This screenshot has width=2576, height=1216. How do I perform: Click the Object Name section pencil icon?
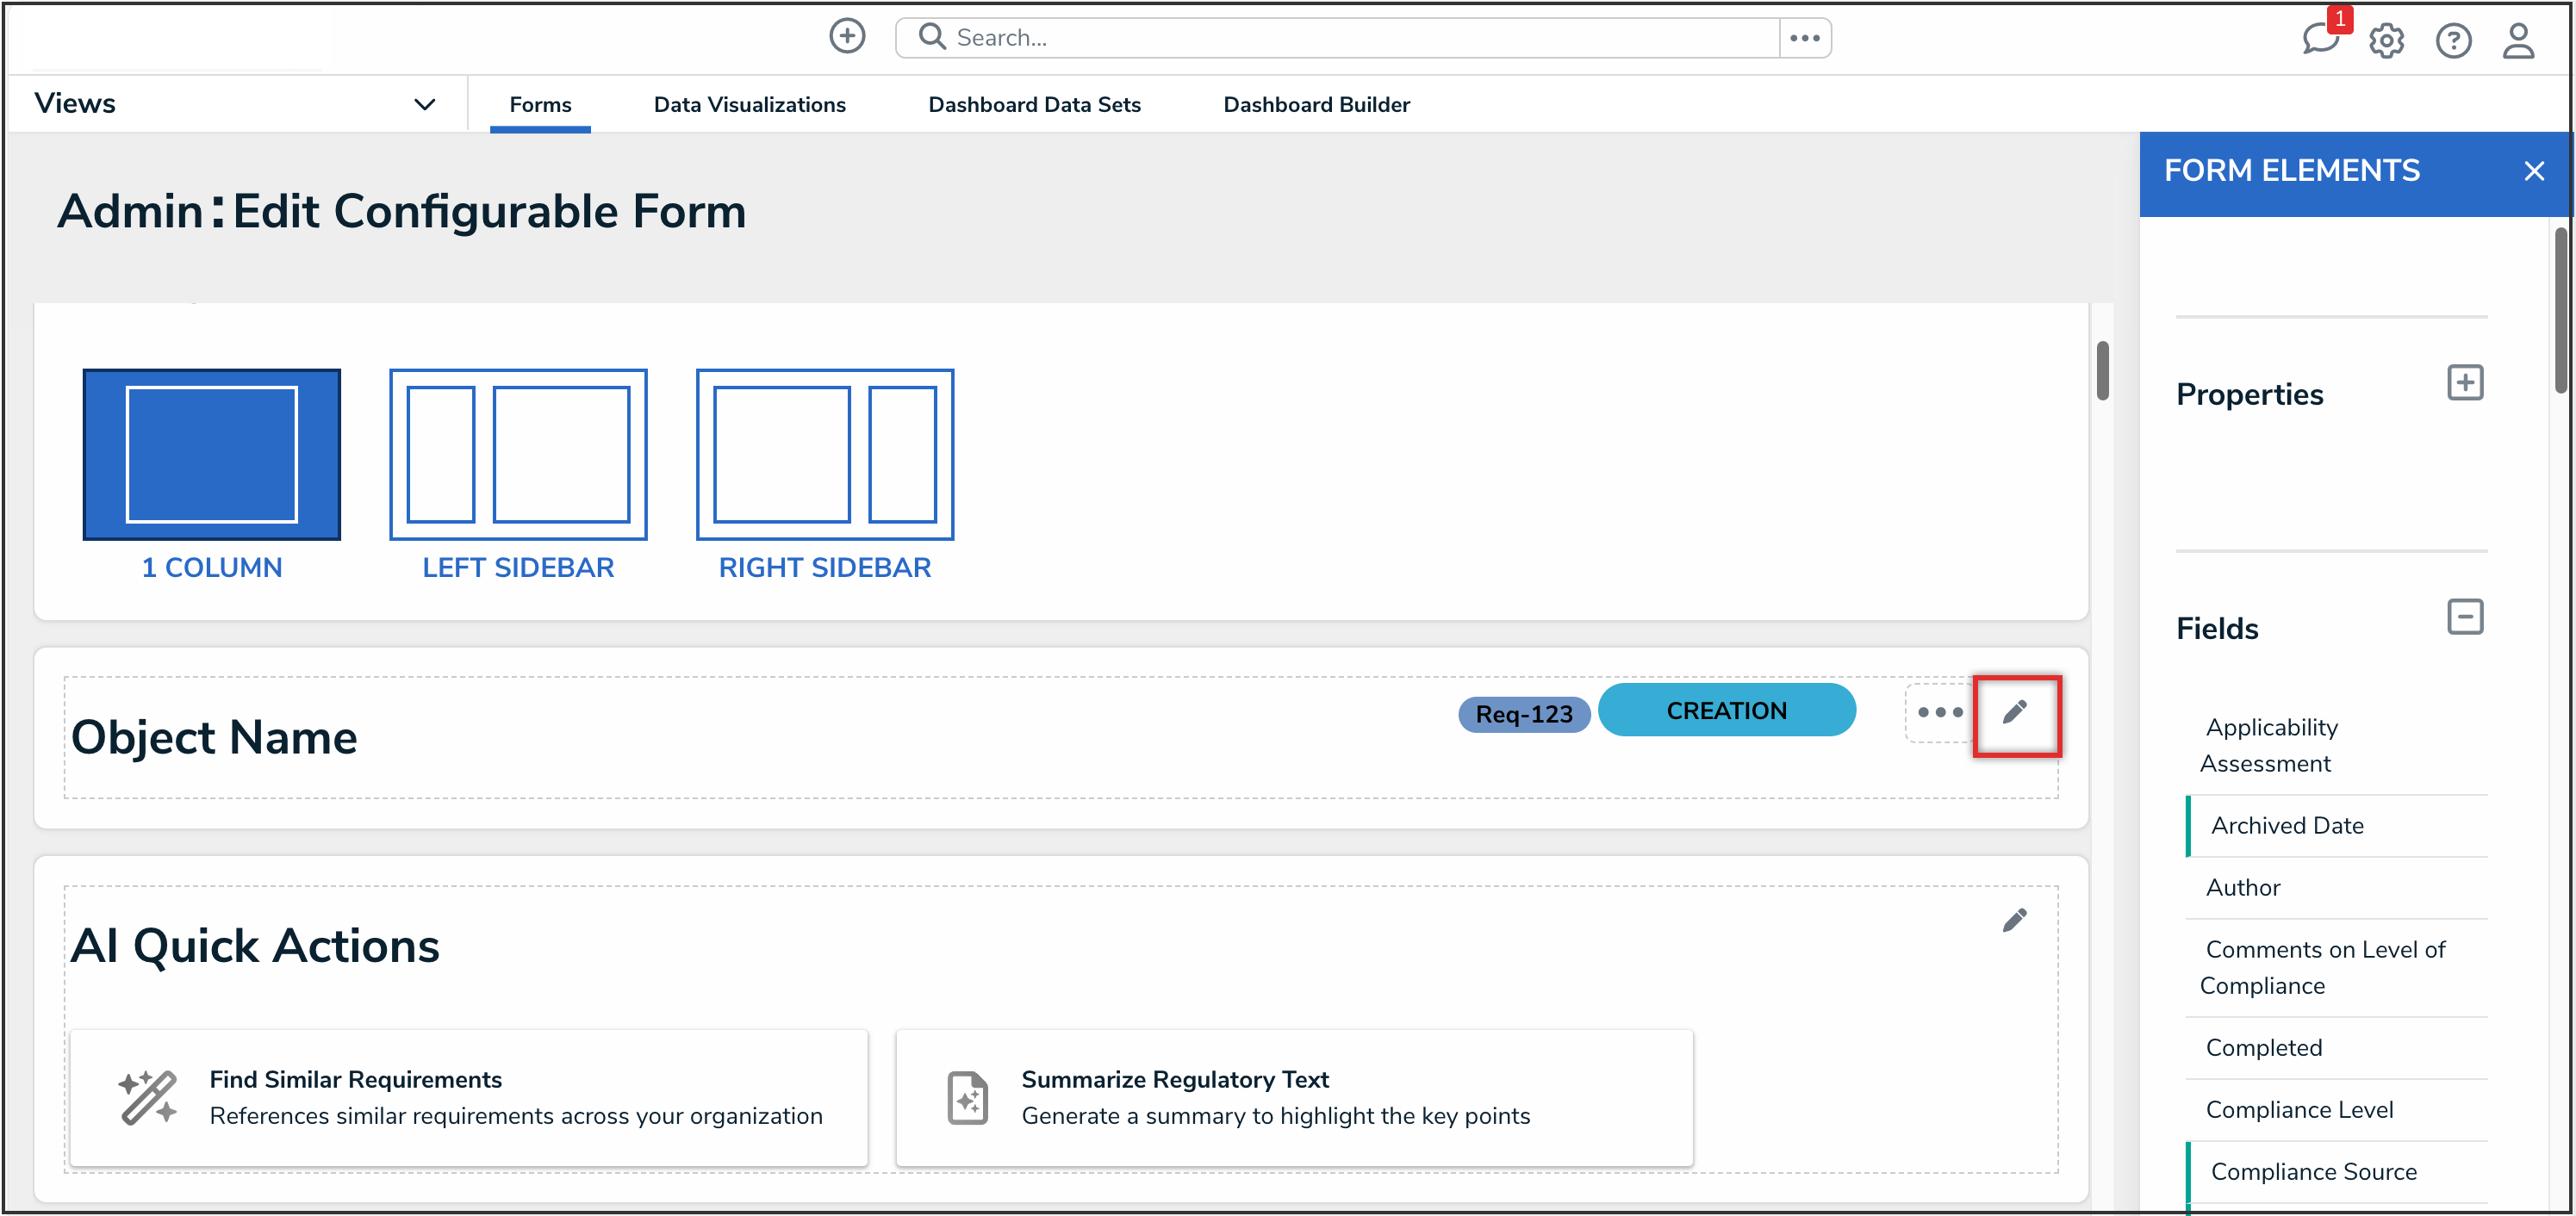tap(2015, 712)
